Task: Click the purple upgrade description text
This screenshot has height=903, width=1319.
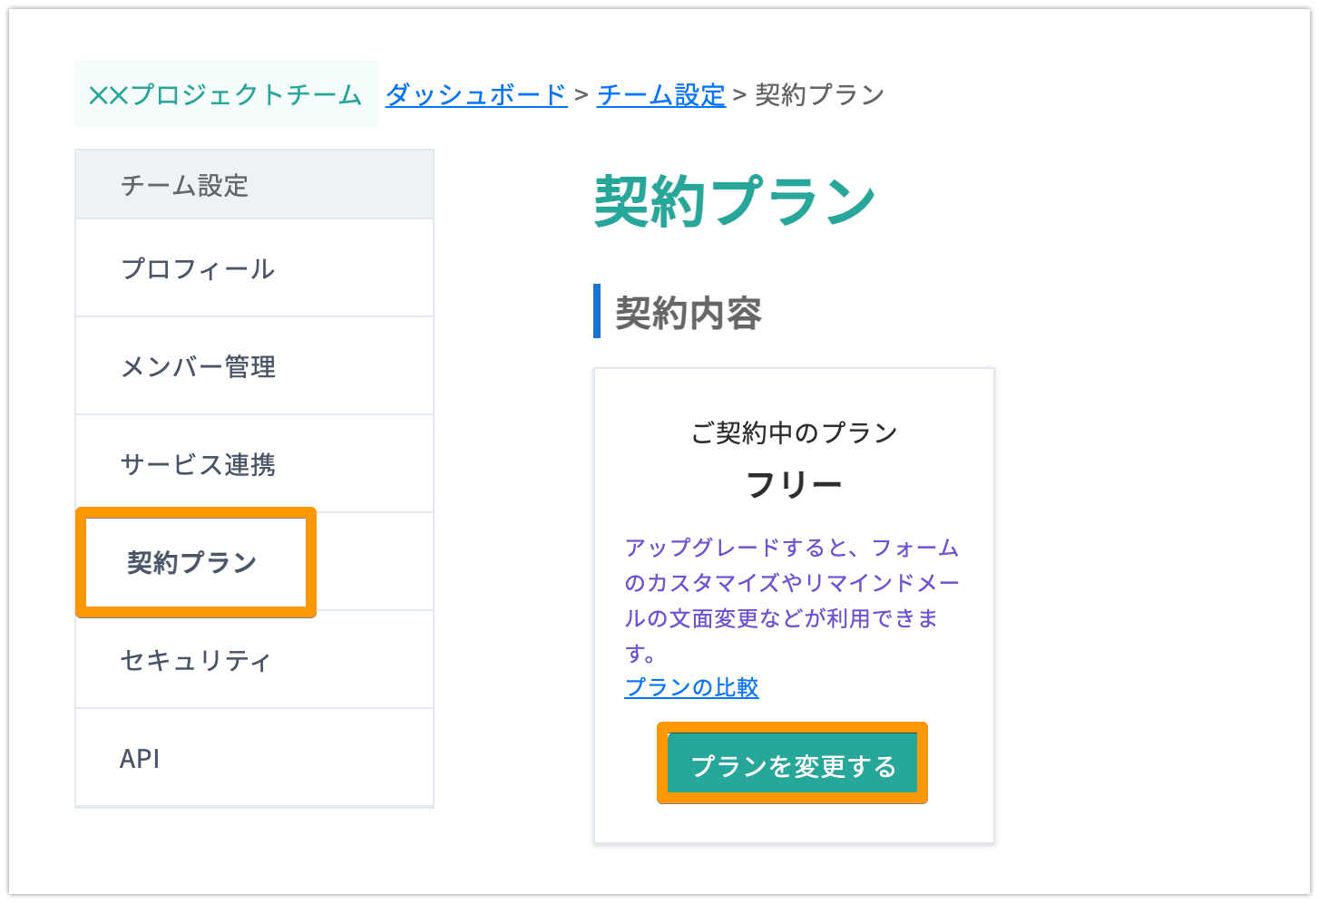Action: point(791,600)
